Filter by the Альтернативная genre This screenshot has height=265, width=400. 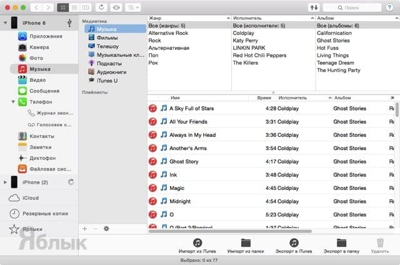pyautogui.click(x=169, y=47)
